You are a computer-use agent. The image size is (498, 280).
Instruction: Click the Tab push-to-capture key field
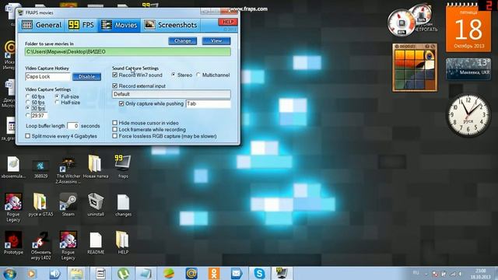pos(209,103)
